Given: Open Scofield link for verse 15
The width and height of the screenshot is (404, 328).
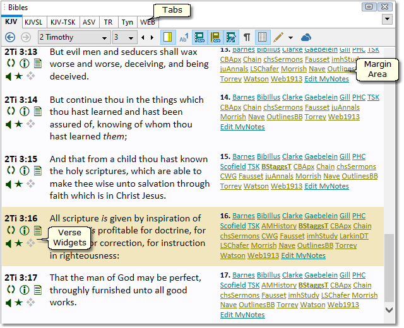Looking at the screenshot, I should (x=233, y=167).
